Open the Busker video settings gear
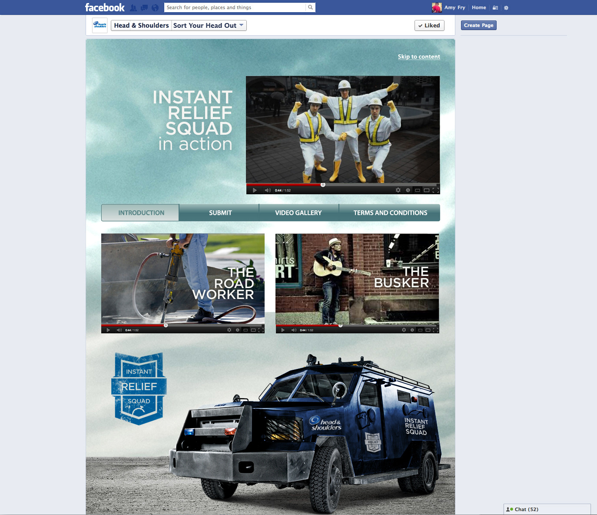The height and width of the screenshot is (515, 597). click(404, 330)
